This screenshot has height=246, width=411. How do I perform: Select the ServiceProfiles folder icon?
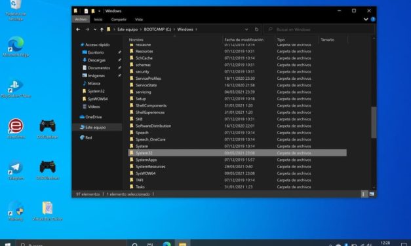132,79
